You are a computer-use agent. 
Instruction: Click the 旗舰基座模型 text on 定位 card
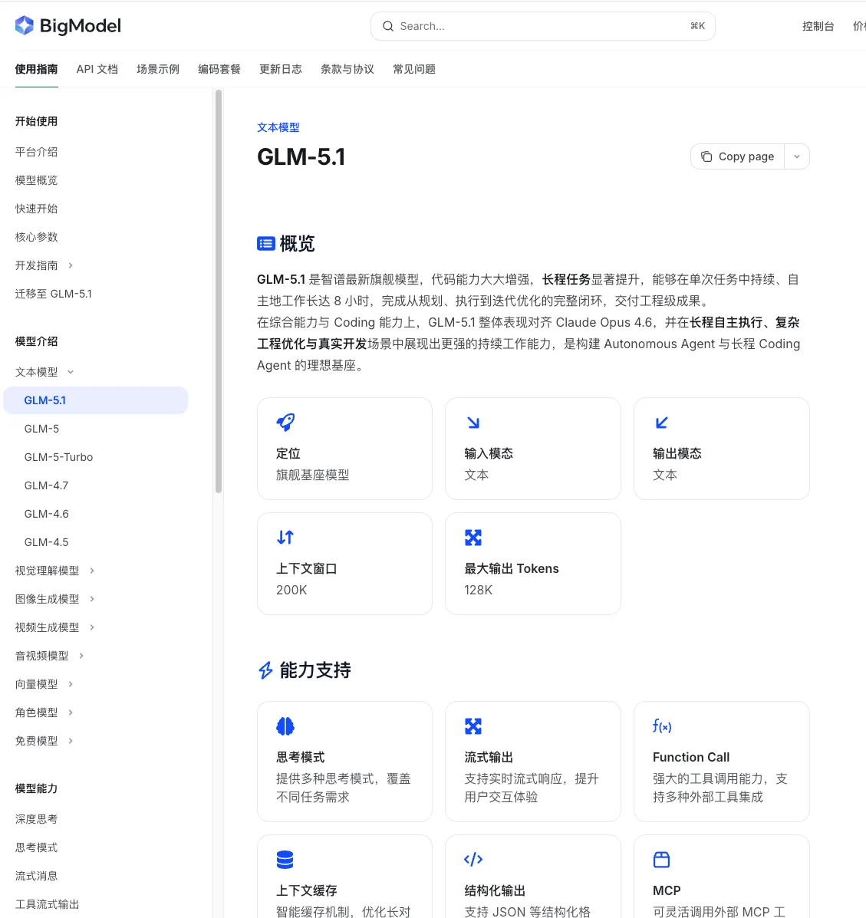pos(313,475)
